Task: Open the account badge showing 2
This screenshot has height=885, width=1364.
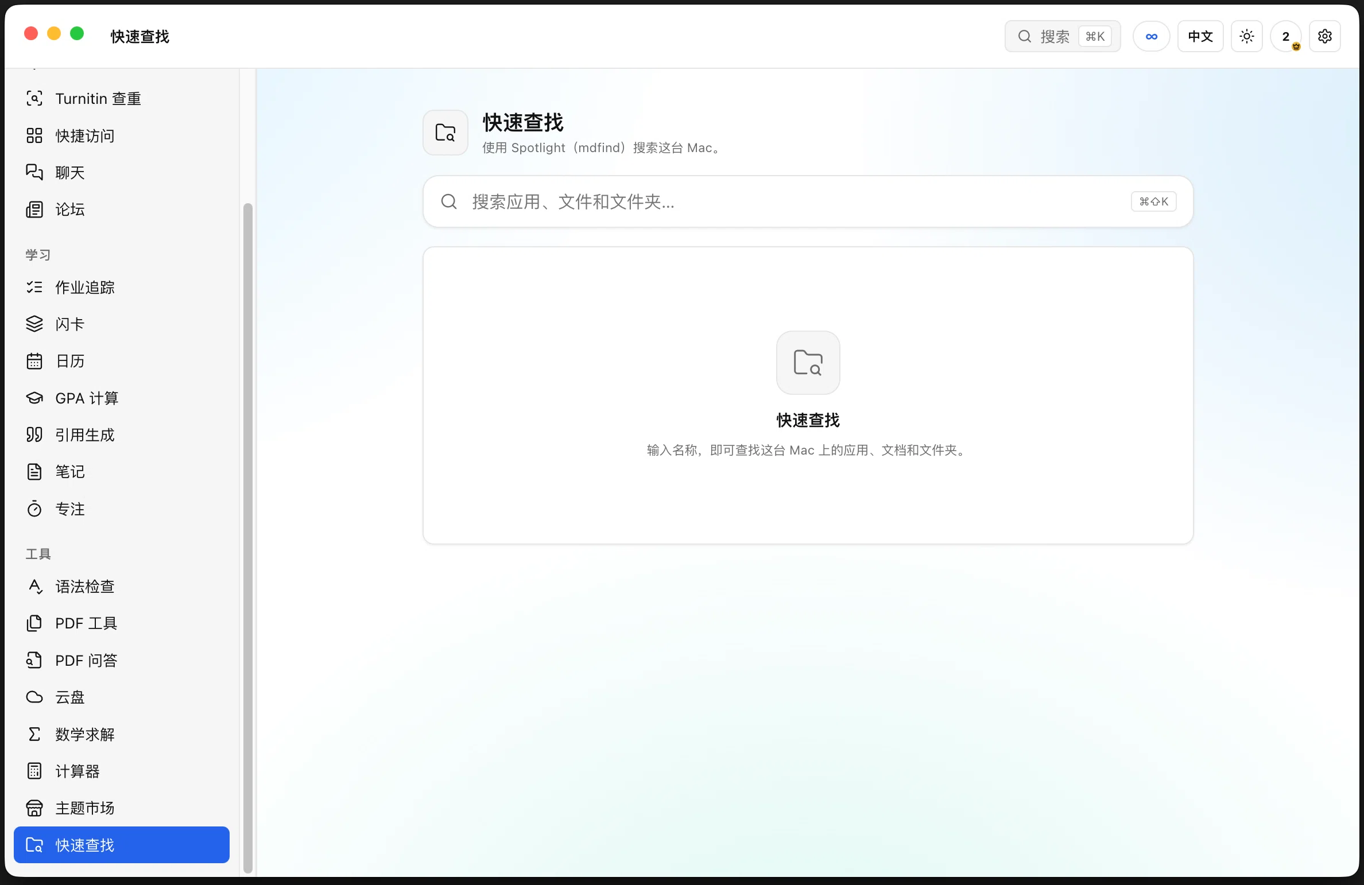Action: (x=1286, y=36)
